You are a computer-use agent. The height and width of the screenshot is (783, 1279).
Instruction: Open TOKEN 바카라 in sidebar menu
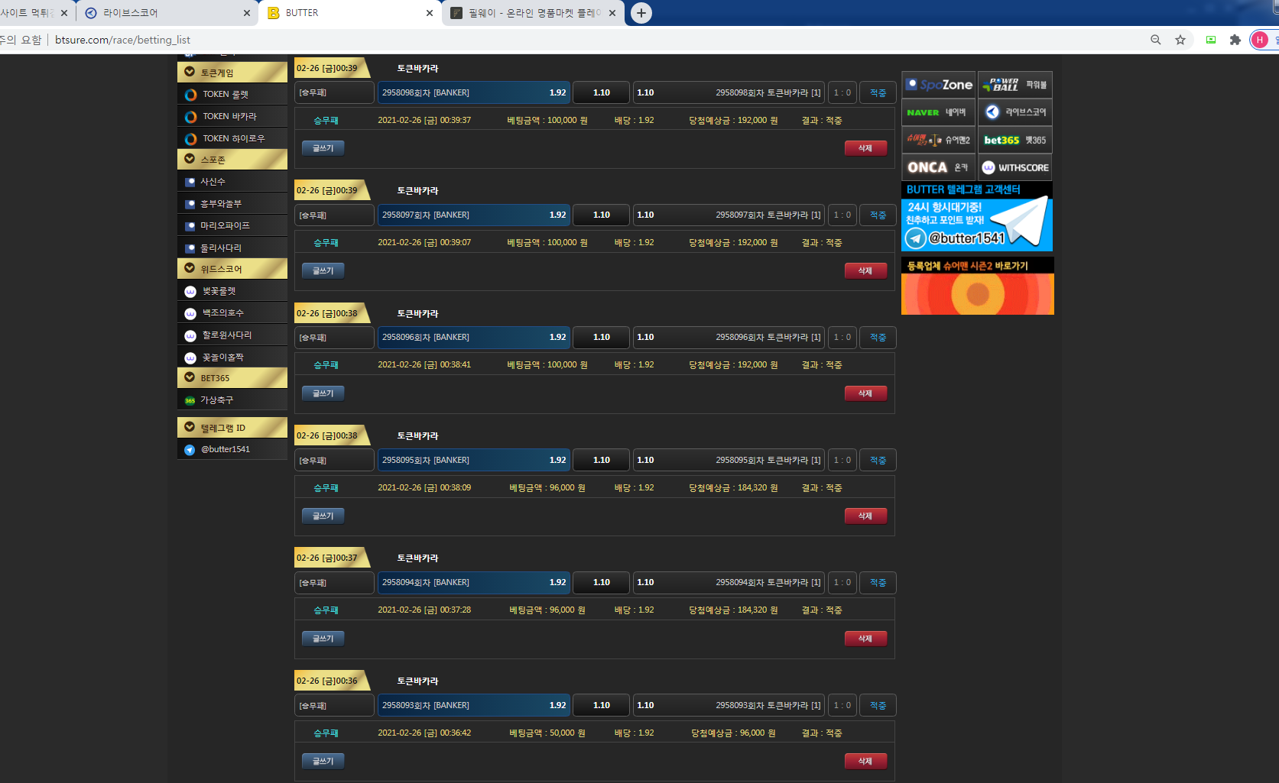point(229,117)
